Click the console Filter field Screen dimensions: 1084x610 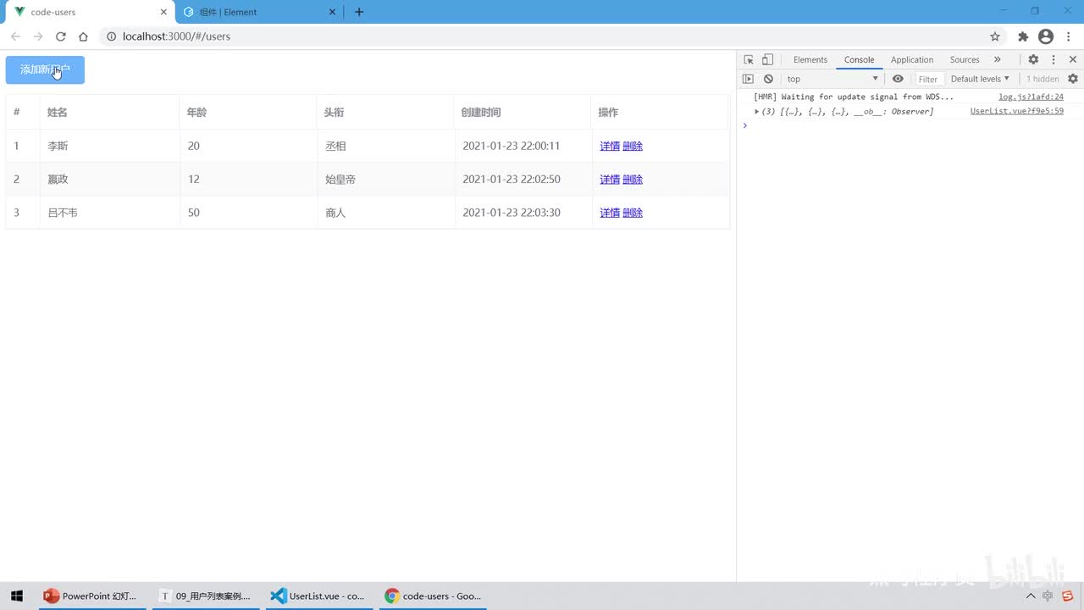click(x=929, y=79)
